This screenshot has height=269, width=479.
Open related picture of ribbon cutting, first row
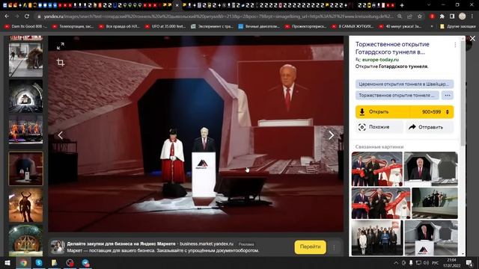[377, 169]
